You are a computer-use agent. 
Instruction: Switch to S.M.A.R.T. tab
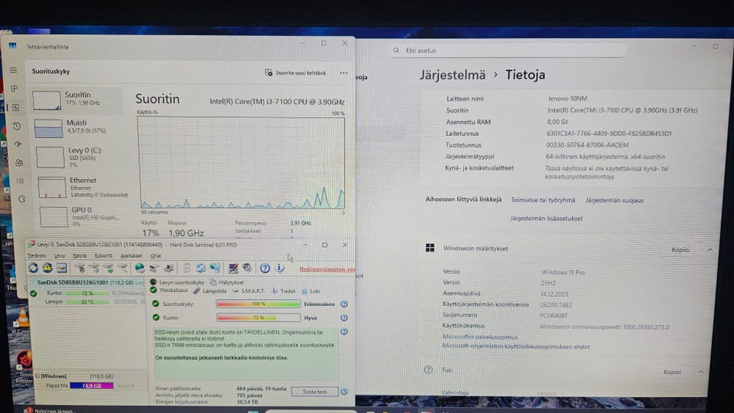248,291
